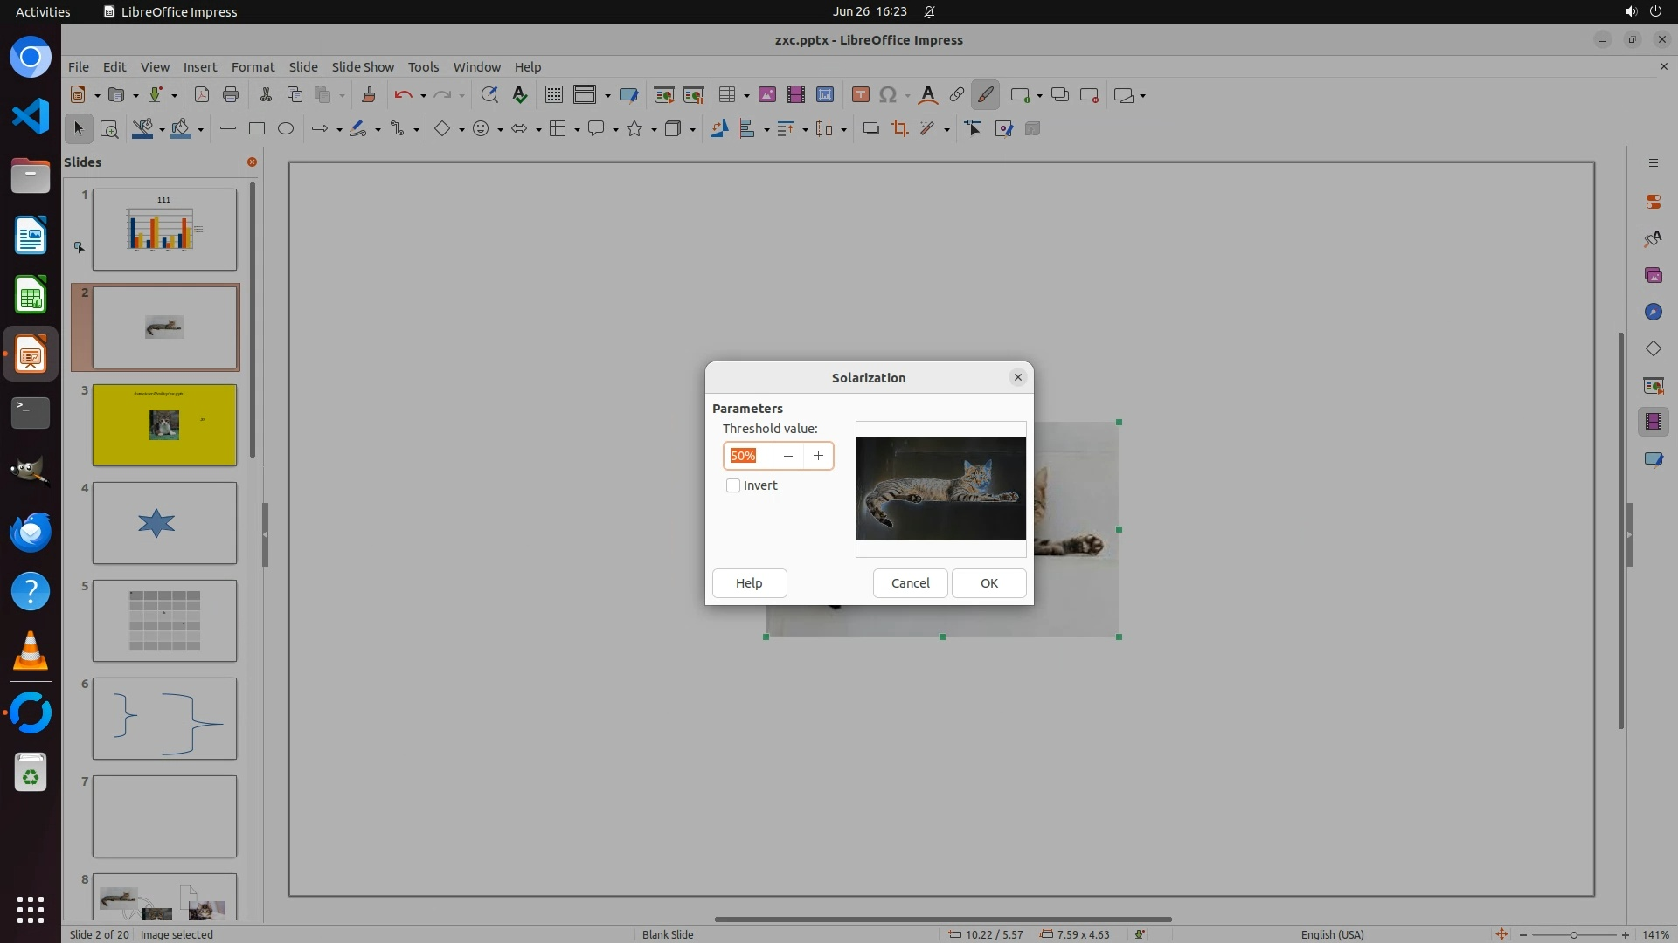Click the Crop Image tool icon
Viewport: 1678px width, 943px height.
899,129
